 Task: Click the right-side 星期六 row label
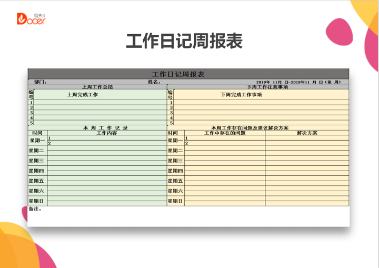[x=175, y=191]
